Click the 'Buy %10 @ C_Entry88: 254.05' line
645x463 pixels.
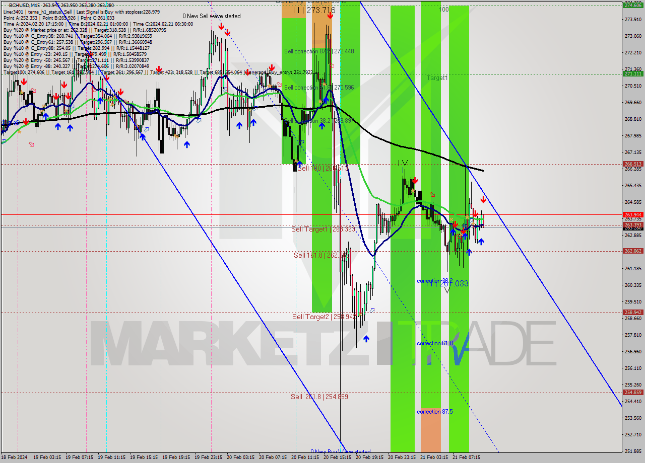77,48
